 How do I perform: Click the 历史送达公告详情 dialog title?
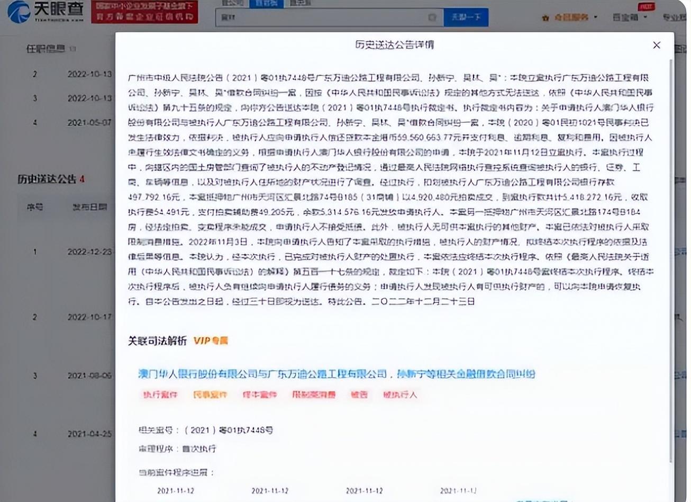pyautogui.click(x=395, y=45)
